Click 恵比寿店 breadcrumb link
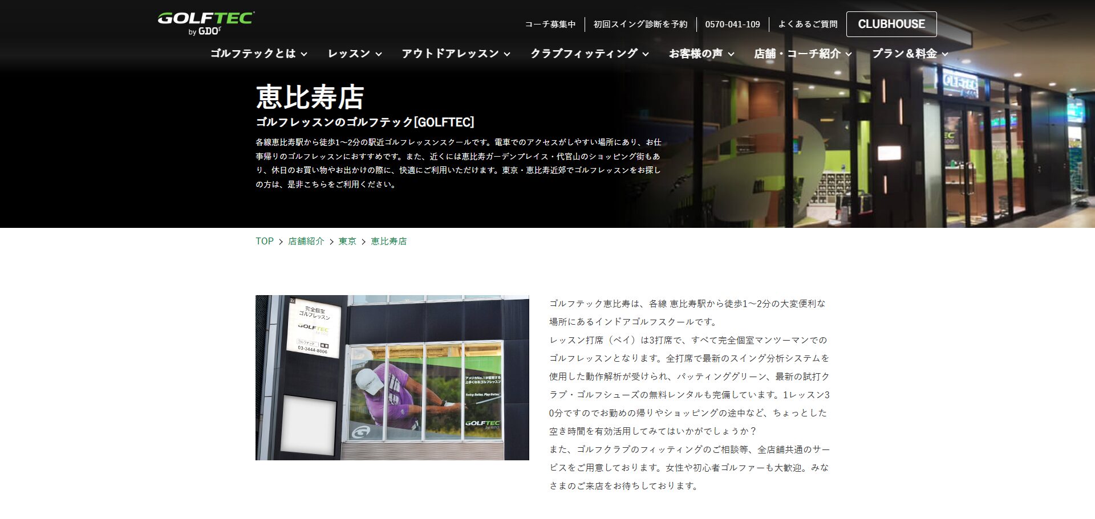1095x519 pixels. click(x=388, y=241)
